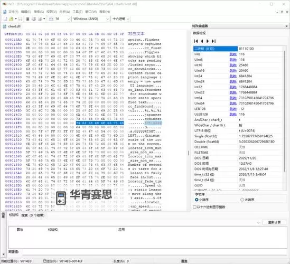Viewport: 290px width, 264px height.
Task: Click the Open disk toolbar icon
Action: 34,19
